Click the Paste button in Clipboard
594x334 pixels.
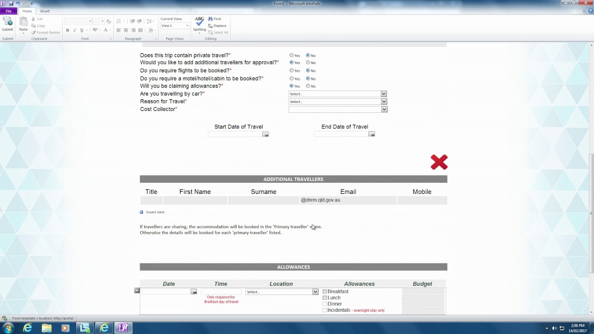tap(23, 24)
